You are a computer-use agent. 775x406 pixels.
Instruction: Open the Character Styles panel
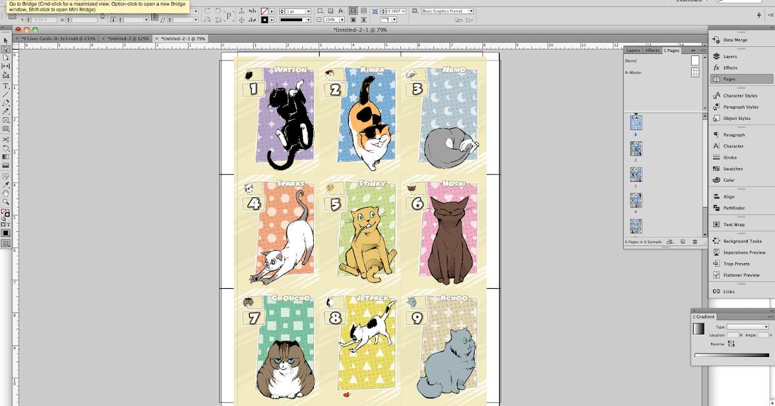point(740,95)
